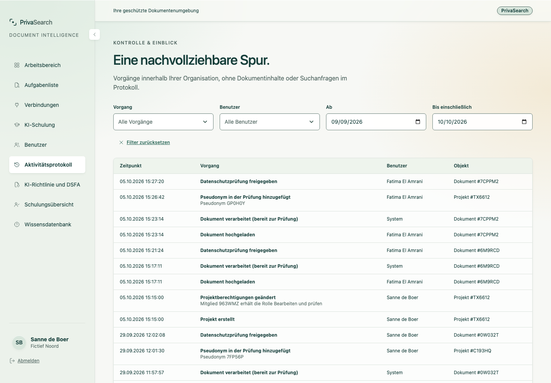Click the Zeitpunkt column header
551x383 pixels.
point(130,166)
